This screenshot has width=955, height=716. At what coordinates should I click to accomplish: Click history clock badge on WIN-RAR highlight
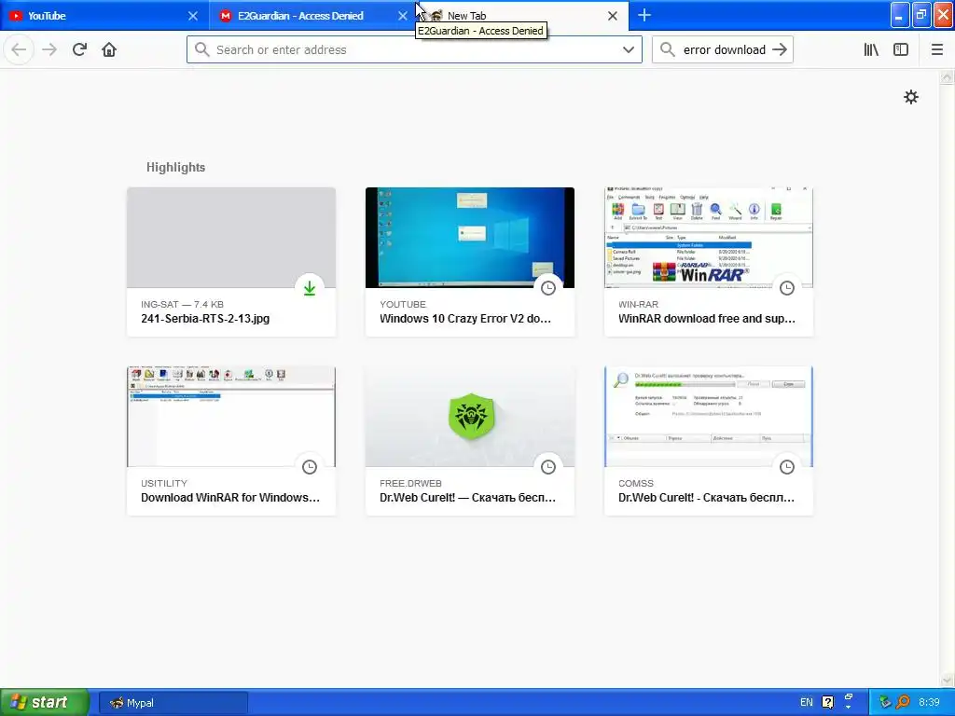pos(787,288)
